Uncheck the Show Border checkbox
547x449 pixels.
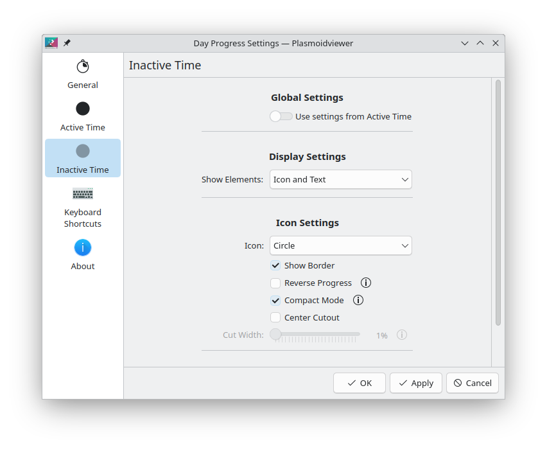(x=275, y=266)
